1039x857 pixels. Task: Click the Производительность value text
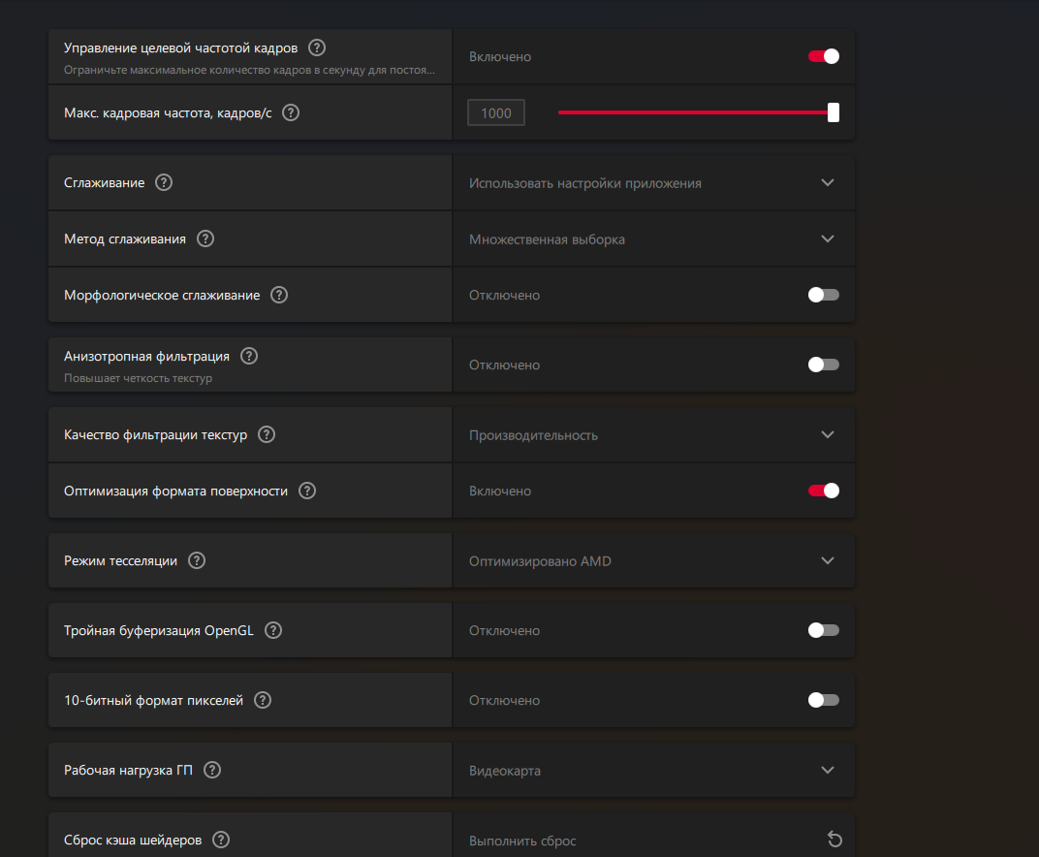tap(533, 434)
